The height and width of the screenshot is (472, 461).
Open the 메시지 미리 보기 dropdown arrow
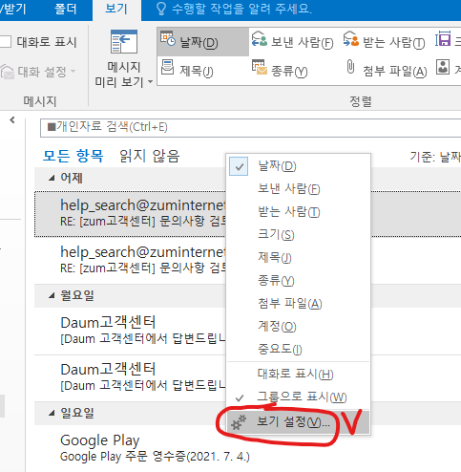[150, 82]
